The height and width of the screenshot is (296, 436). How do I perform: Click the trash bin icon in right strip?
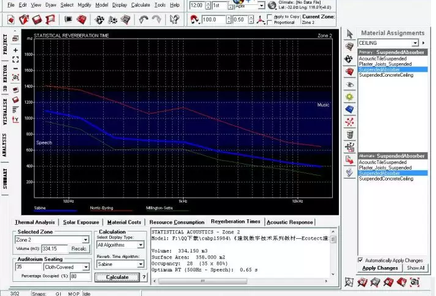350,134
